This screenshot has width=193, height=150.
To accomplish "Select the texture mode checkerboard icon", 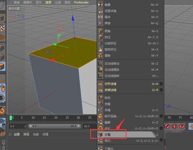I will click(x=2, y=28).
